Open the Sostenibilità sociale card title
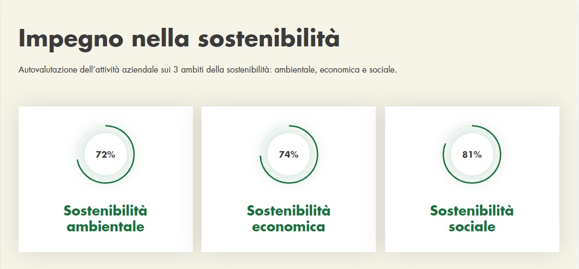 tap(472, 218)
